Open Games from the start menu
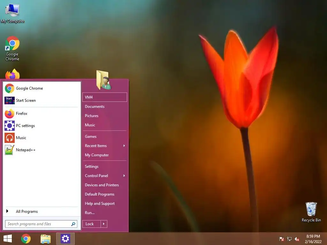327x245 pixels. (x=105, y=137)
